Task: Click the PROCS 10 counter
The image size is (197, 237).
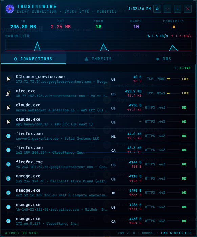Action: (136, 24)
